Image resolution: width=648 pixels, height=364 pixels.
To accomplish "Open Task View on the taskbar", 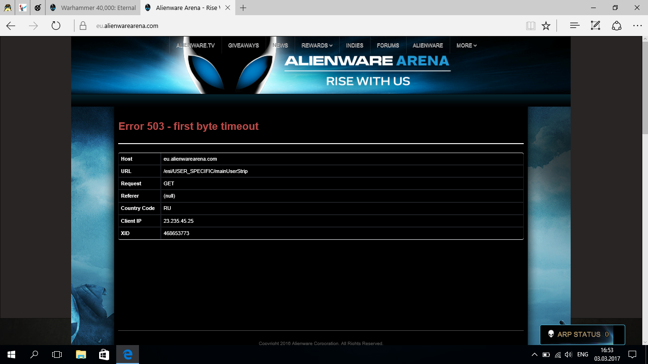I will pyautogui.click(x=57, y=354).
